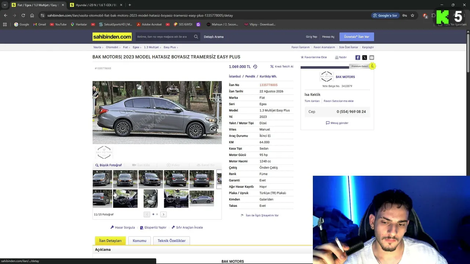Select the İlan Detayları tab

pyautogui.click(x=110, y=241)
